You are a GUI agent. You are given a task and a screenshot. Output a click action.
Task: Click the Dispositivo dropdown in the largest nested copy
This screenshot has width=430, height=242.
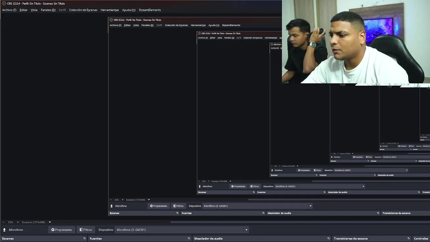(x=258, y=206)
